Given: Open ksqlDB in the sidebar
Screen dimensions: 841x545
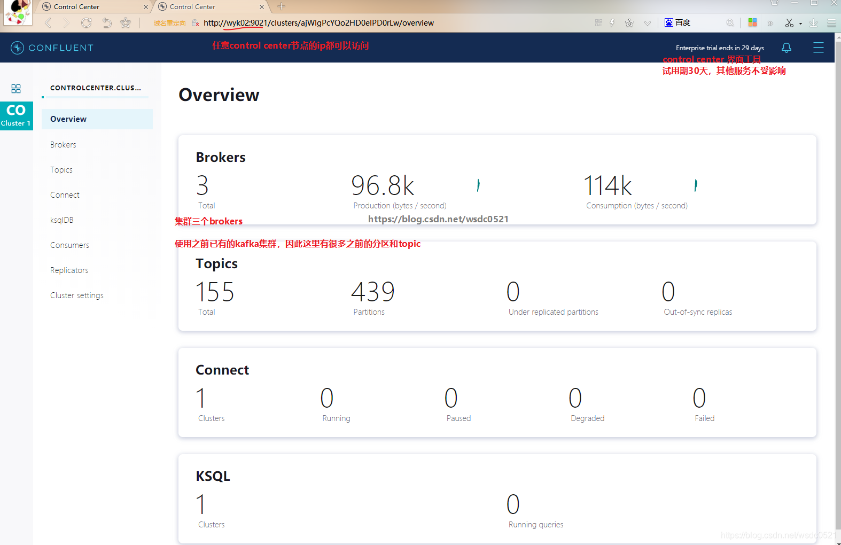Looking at the screenshot, I should pyautogui.click(x=62, y=220).
